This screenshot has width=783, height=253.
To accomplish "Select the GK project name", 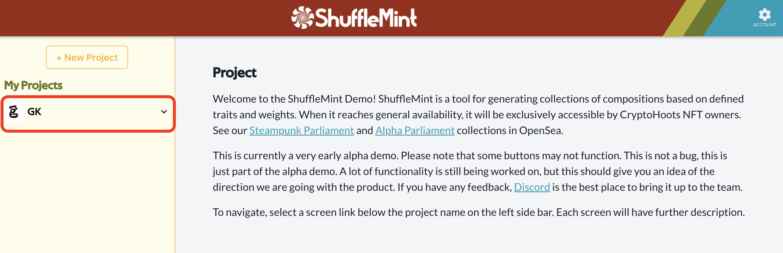I will click(34, 112).
